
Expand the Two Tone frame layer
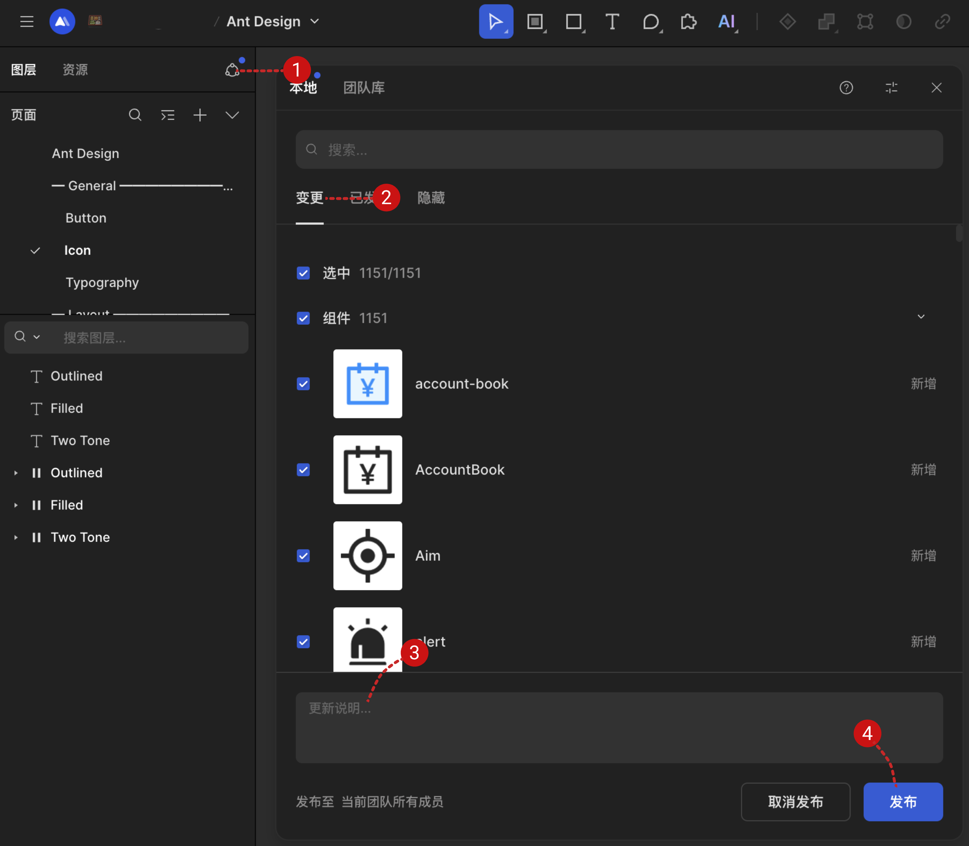(x=16, y=537)
